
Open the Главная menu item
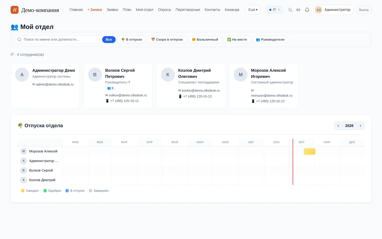tap(76, 10)
